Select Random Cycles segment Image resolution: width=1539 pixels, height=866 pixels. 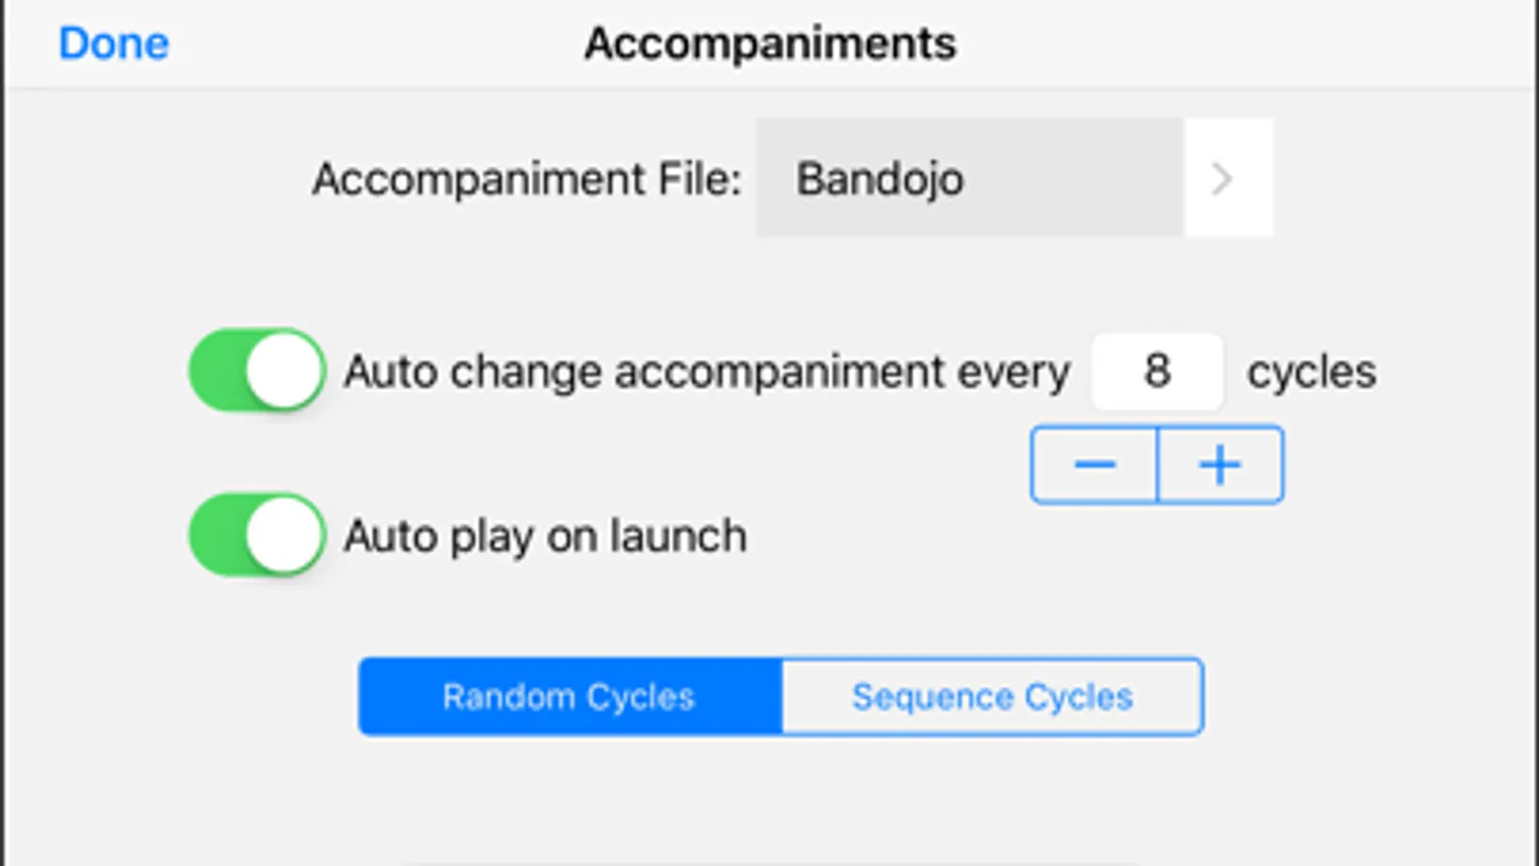(x=570, y=698)
